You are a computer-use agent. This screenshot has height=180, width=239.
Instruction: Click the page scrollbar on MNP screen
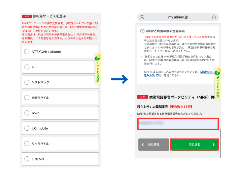coord(220,143)
